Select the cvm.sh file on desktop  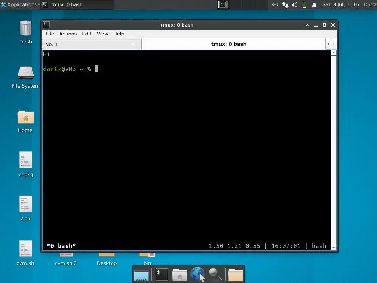pyautogui.click(x=25, y=249)
